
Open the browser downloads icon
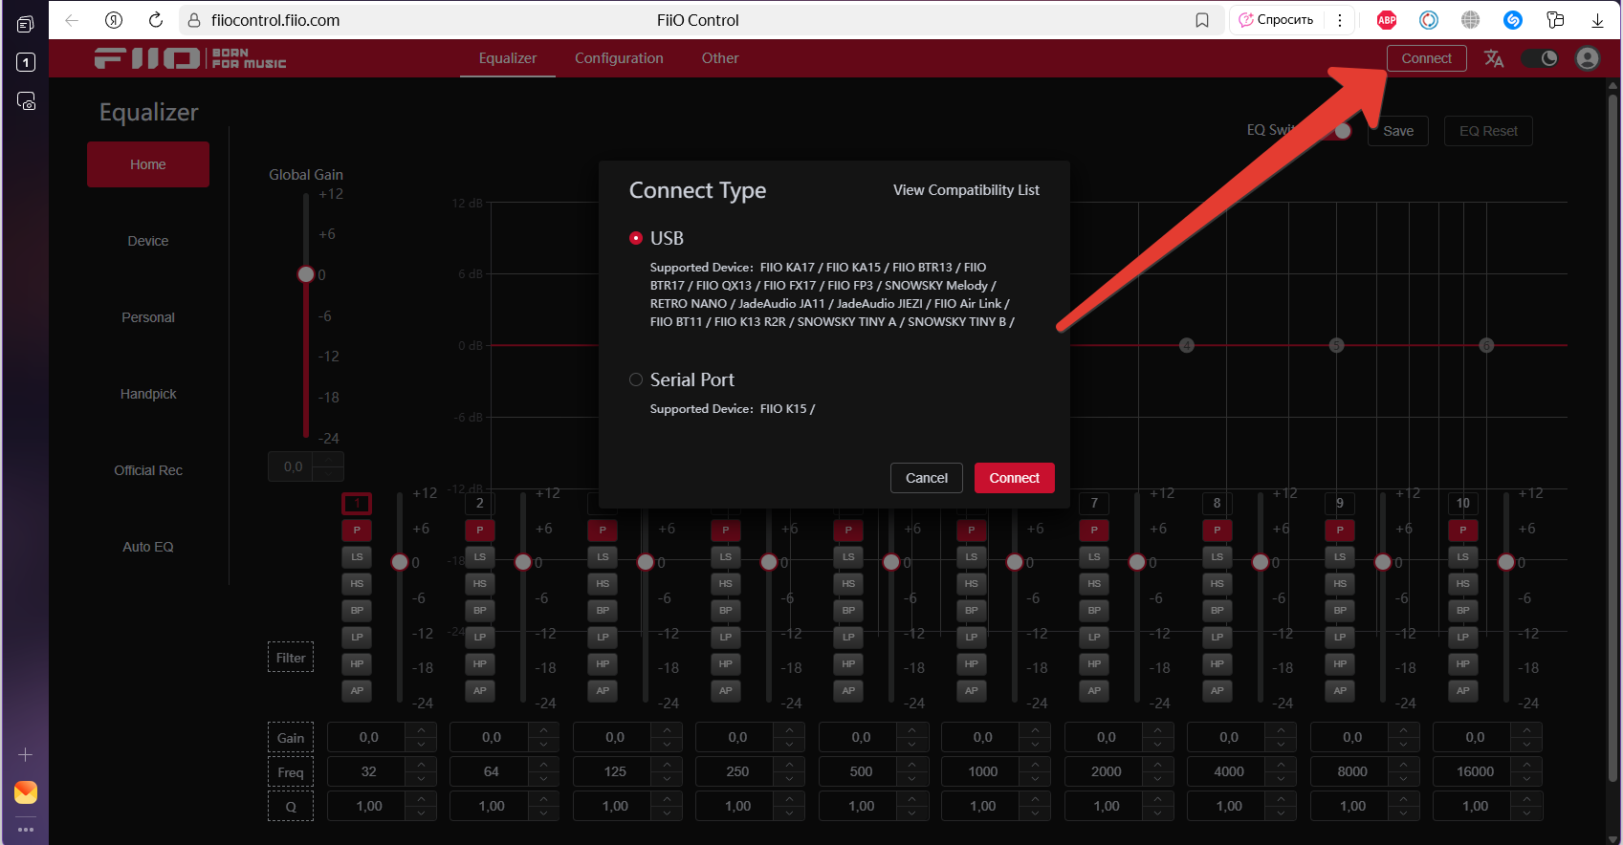pyautogui.click(x=1597, y=20)
